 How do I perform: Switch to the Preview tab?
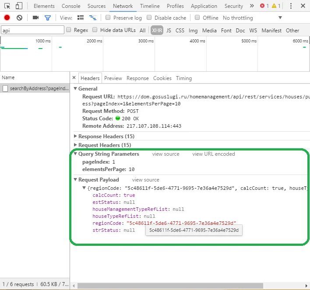(113, 78)
